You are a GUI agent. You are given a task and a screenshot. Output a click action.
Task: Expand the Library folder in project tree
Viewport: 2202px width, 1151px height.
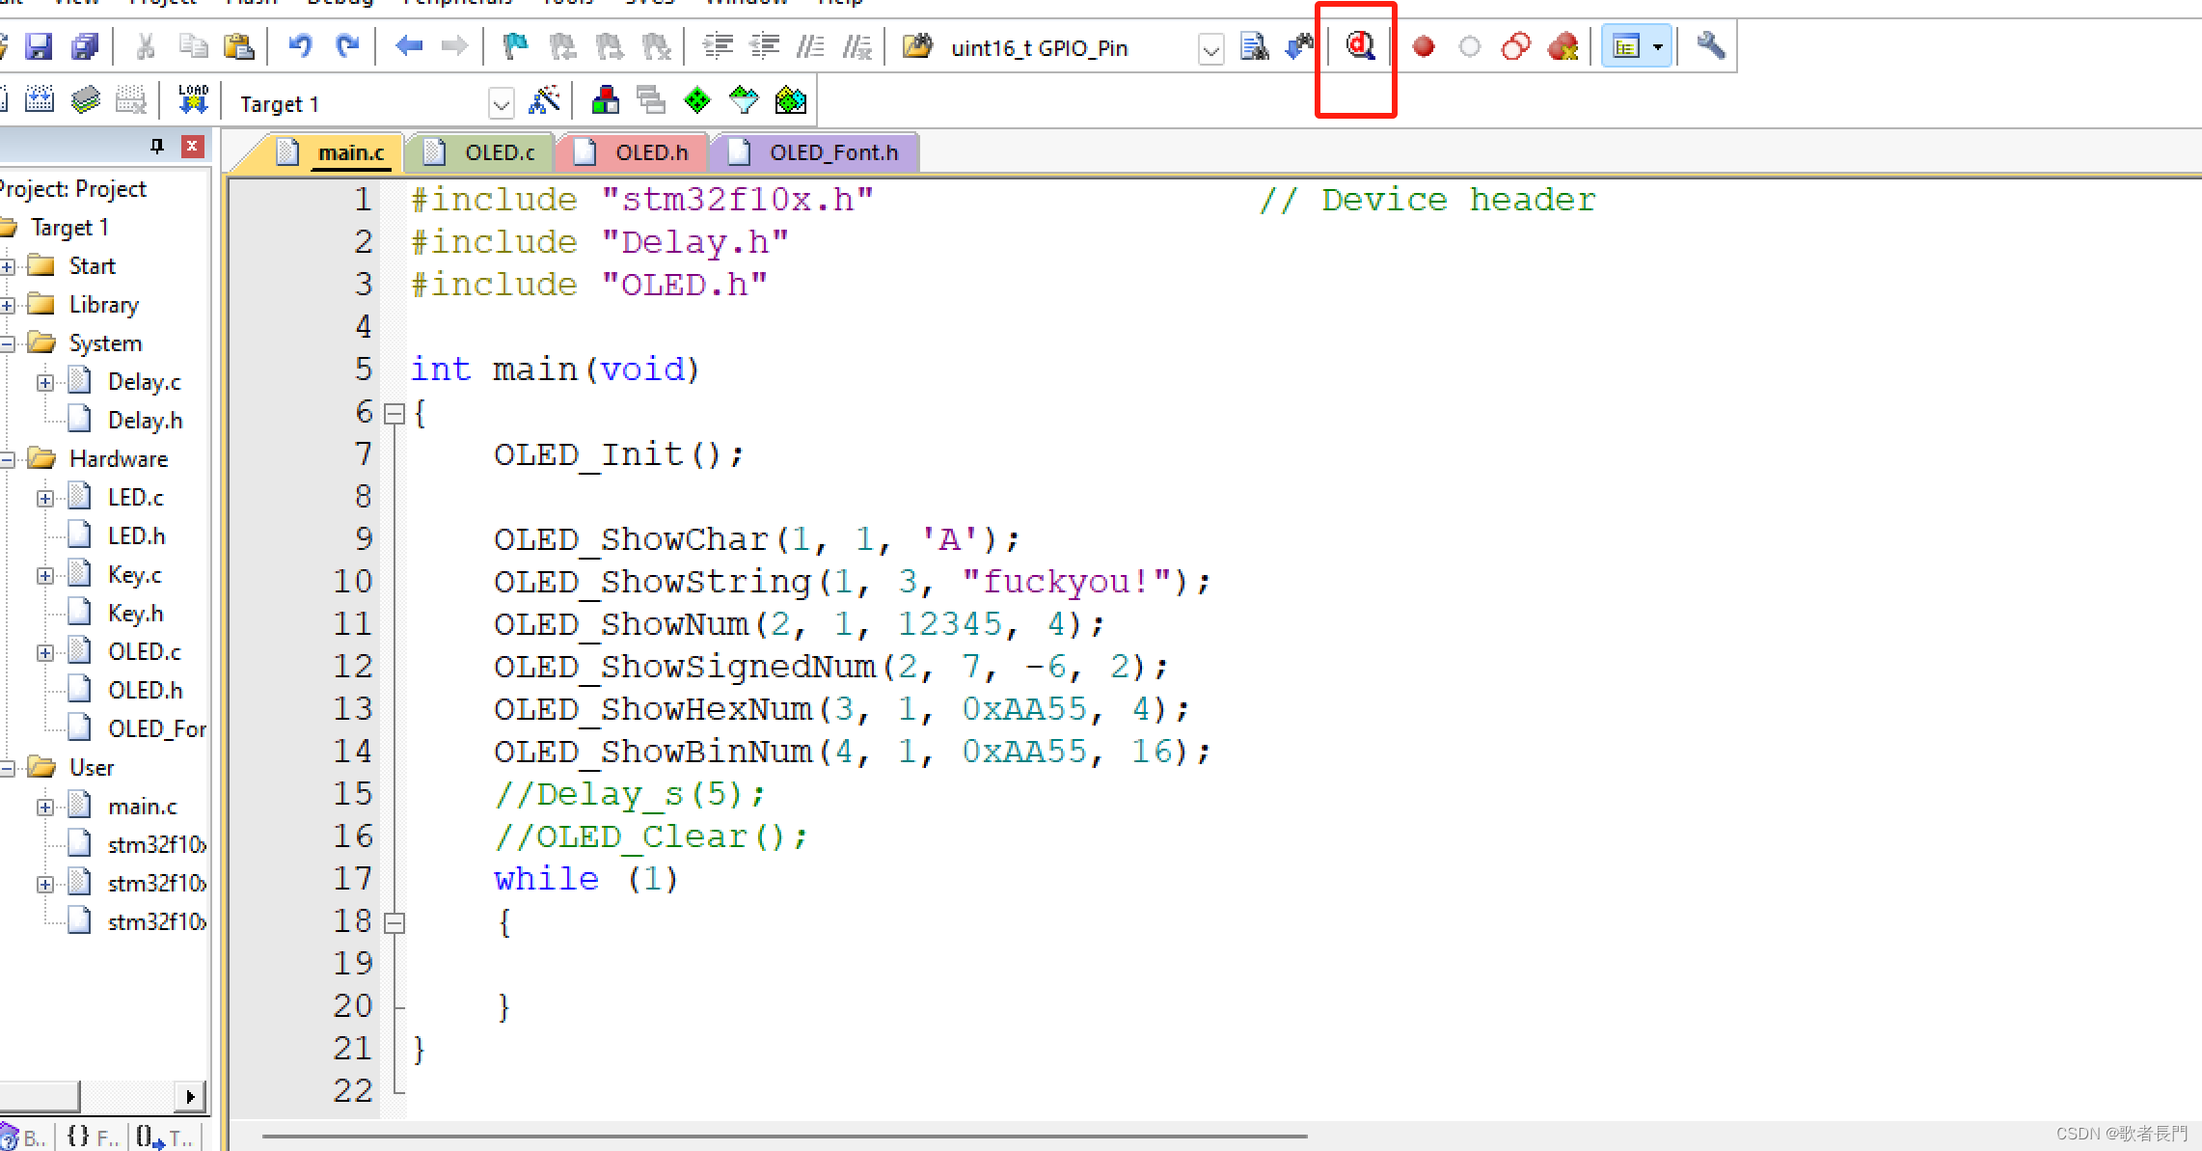point(8,305)
